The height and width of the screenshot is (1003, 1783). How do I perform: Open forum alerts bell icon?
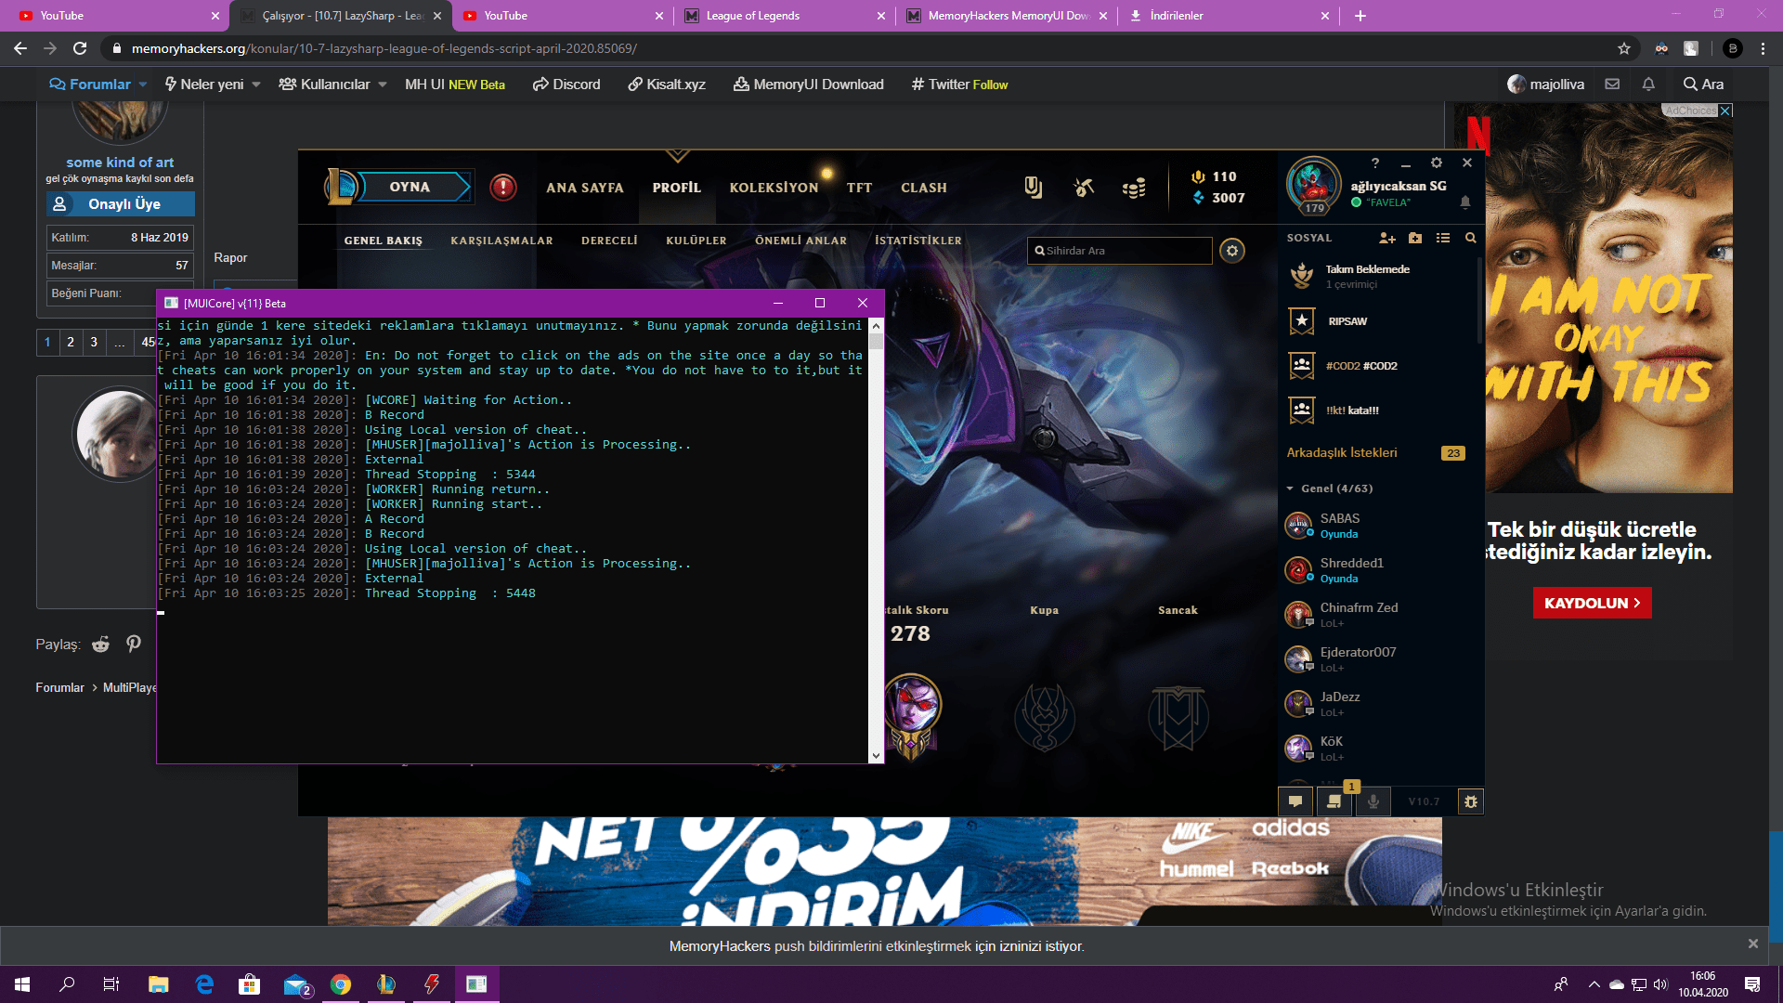coord(1648,85)
